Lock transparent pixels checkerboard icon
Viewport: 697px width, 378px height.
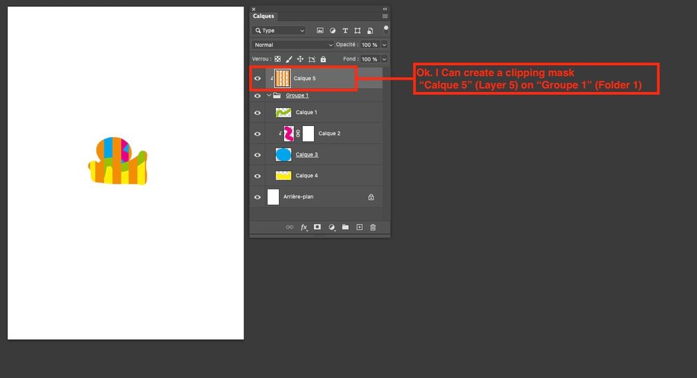[x=278, y=59]
